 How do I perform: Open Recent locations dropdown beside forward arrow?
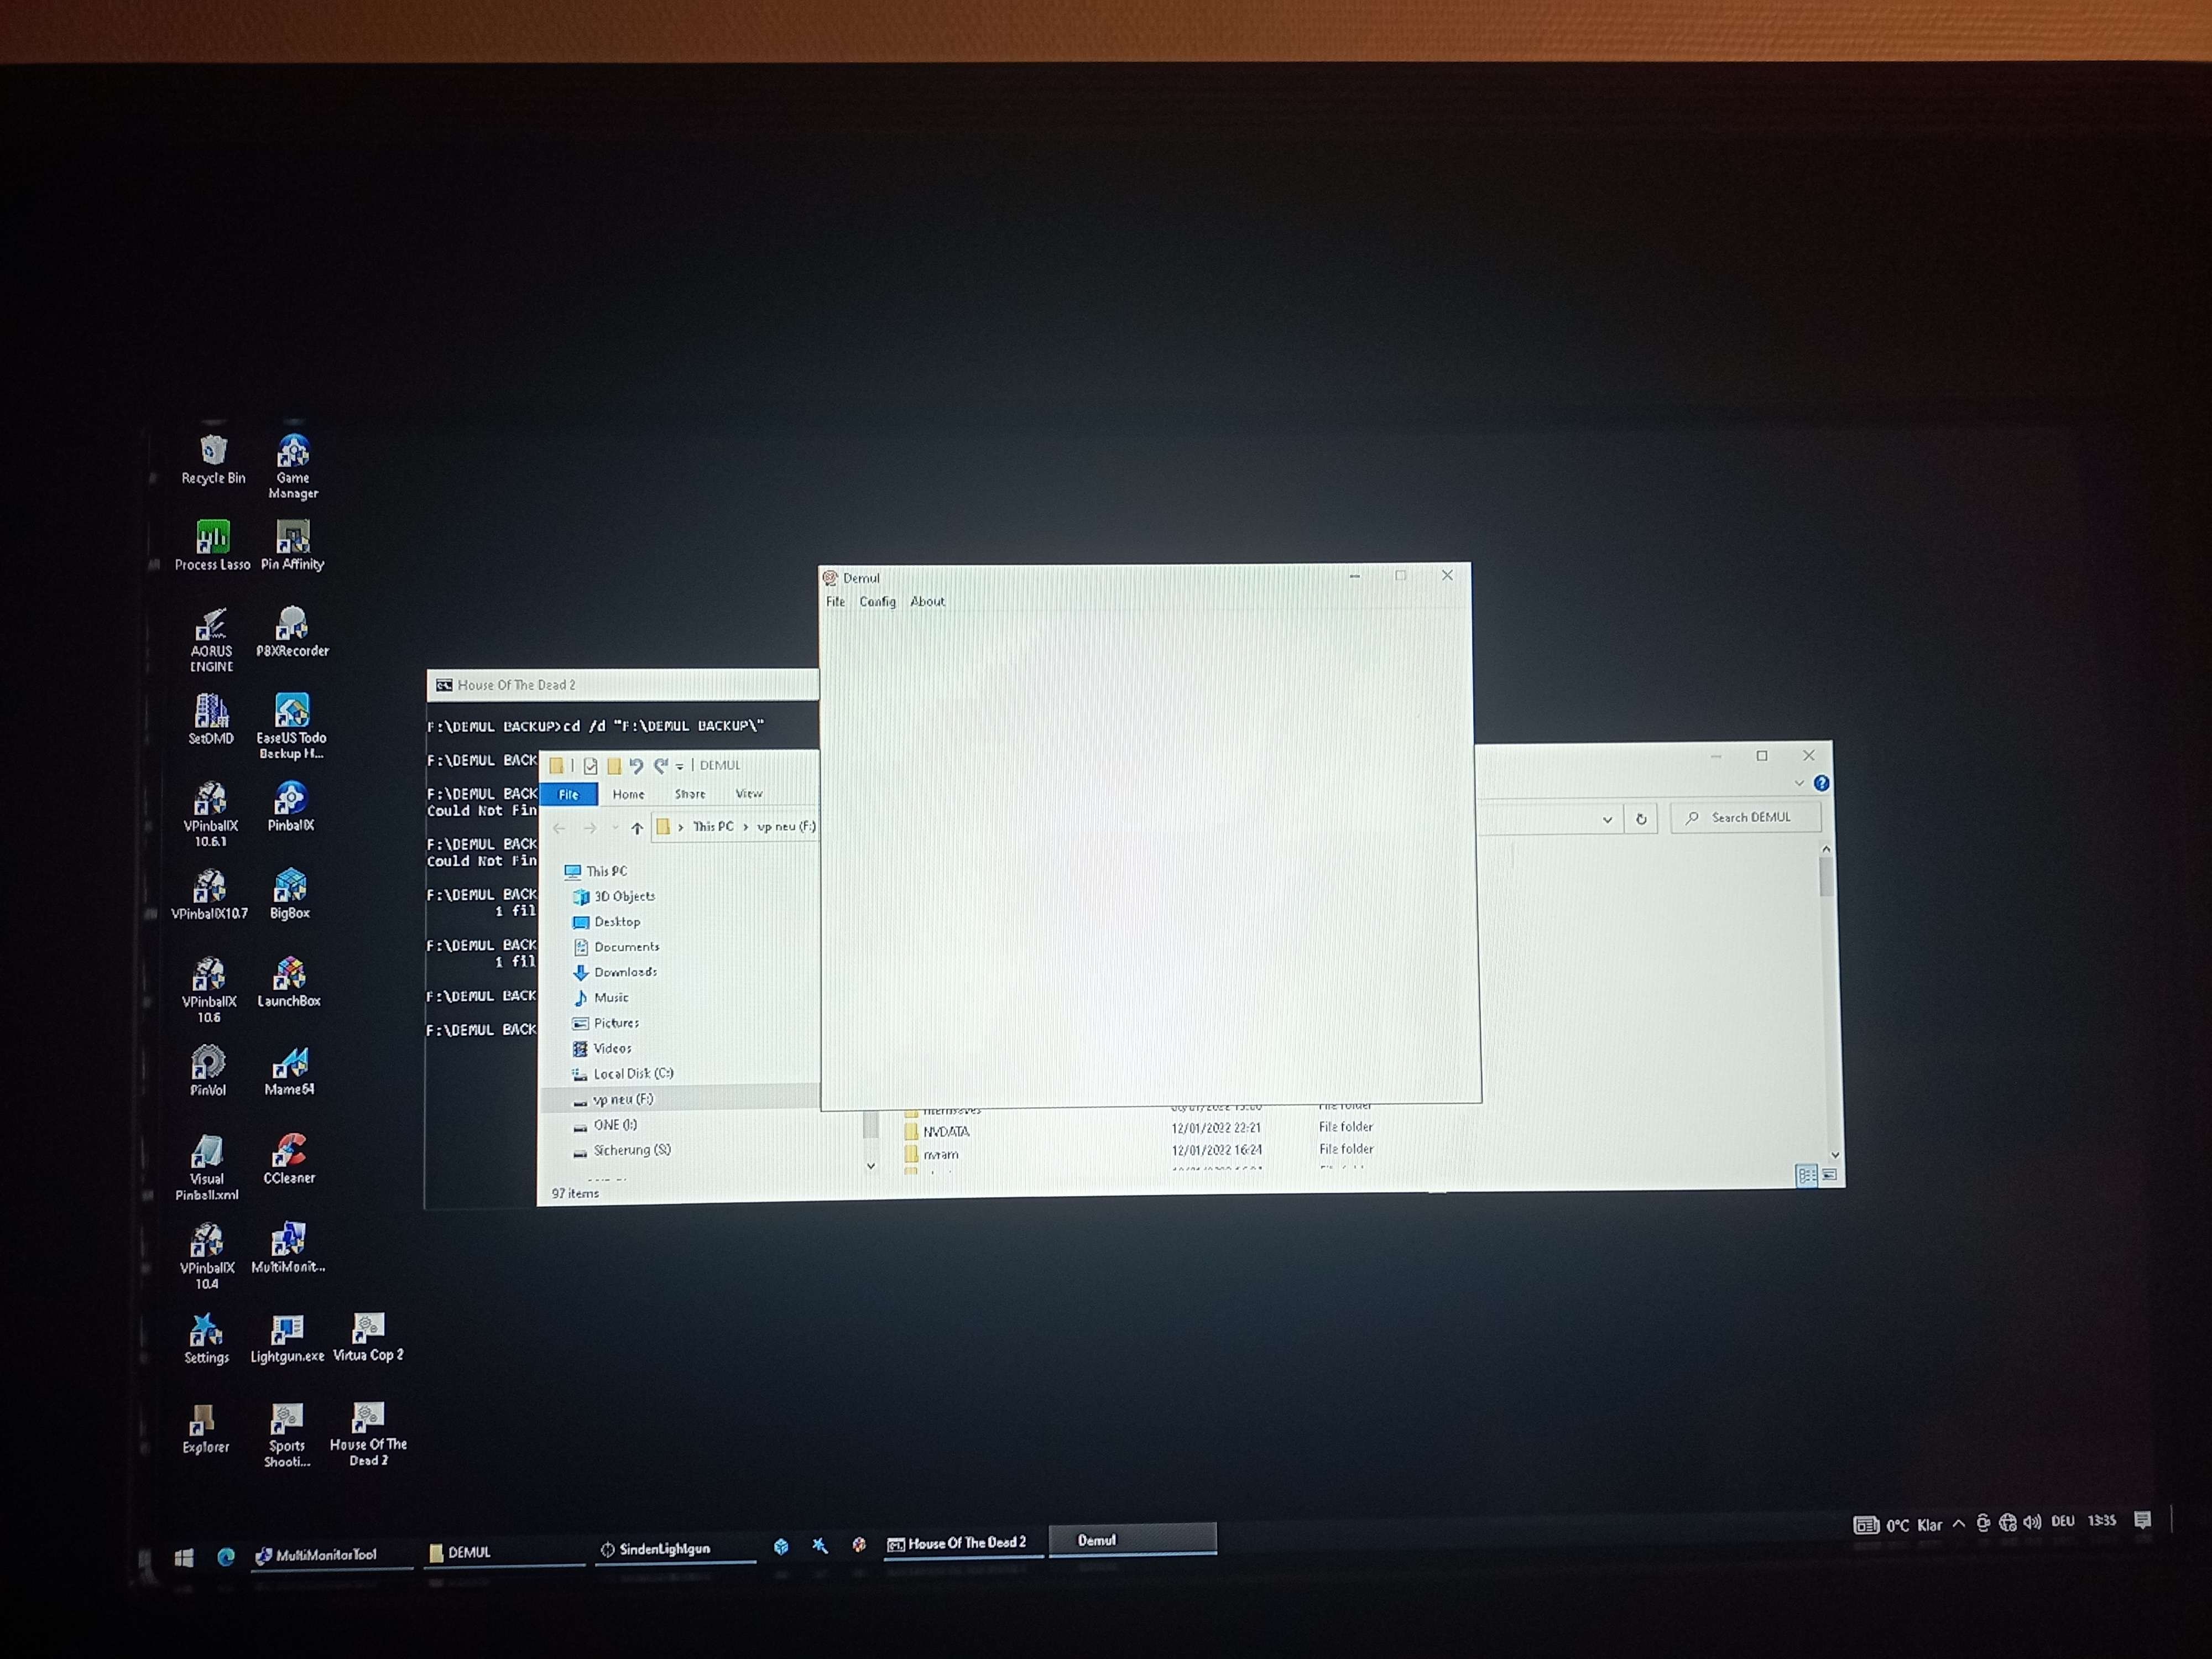615,828
